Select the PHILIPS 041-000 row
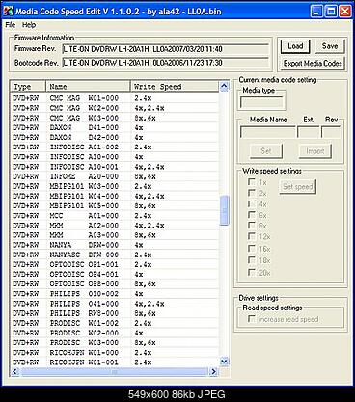Screen dimensions: 355x402 (115, 304)
